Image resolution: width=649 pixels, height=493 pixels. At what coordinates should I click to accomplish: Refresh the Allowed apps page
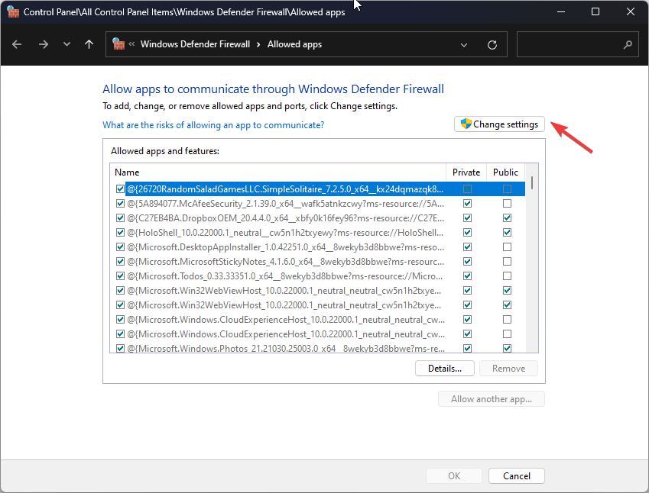(x=492, y=44)
